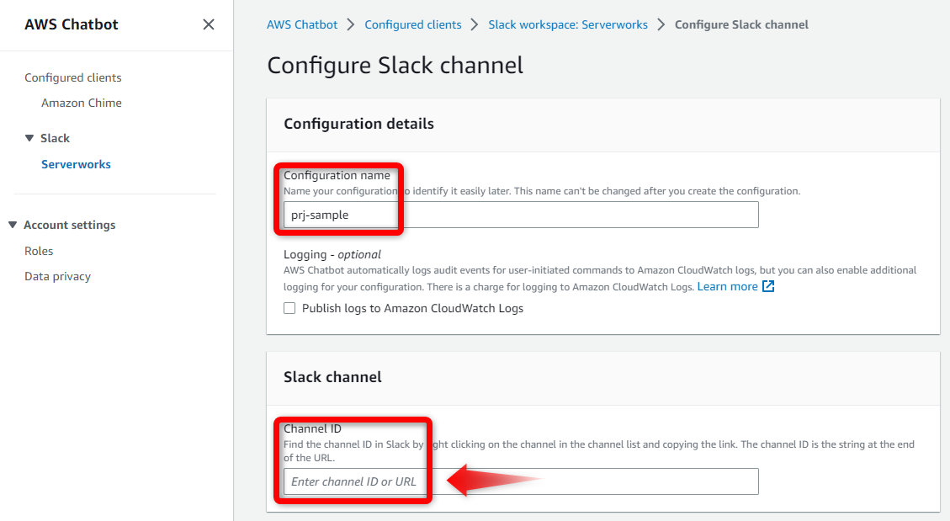Go to Configured clients breadcrumb
The width and height of the screenshot is (950, 521).
pyautogui.click(x=412, y=25)
